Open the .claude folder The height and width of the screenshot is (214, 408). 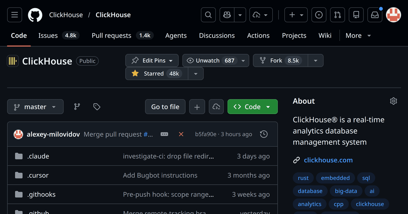click(38, 156)
